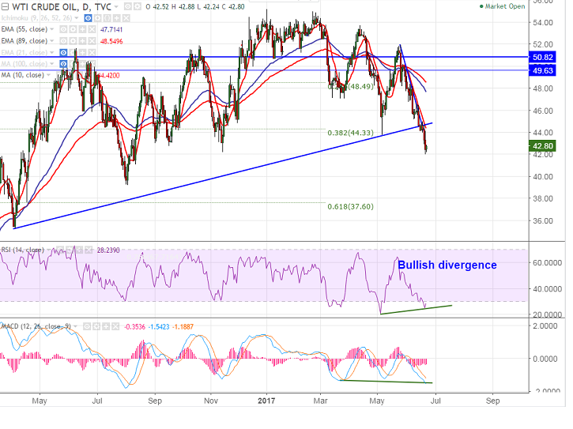Click the plus icon for the MACD indicator

click(x=106, y=326)
